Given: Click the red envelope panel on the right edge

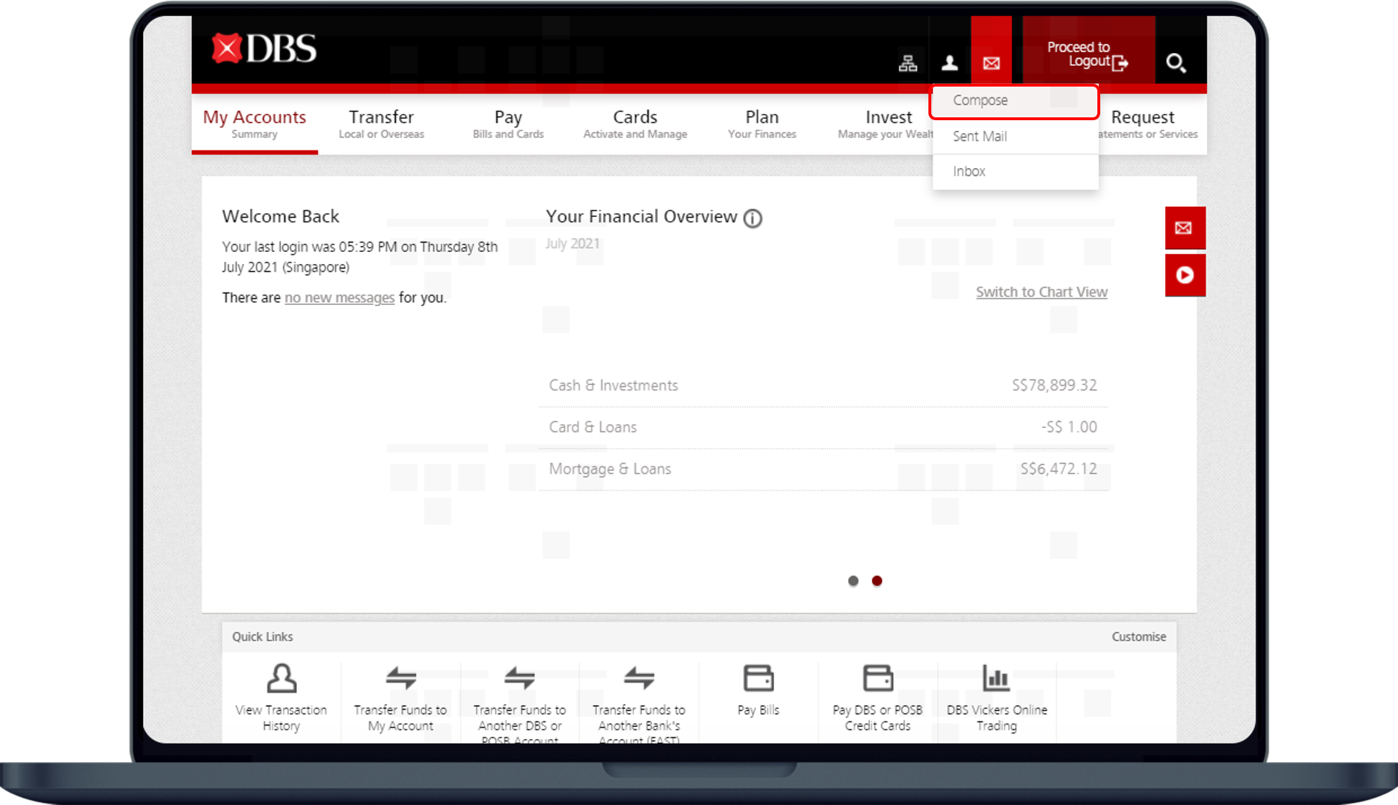Looking at the screenshot, I should [1185, 228].
